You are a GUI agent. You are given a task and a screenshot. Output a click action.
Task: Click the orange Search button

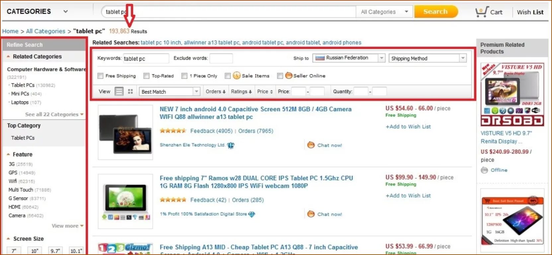(436, 12)
